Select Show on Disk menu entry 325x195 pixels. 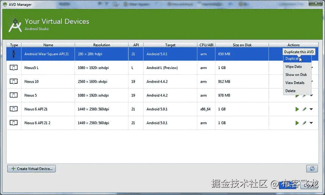tap(297, 75)
